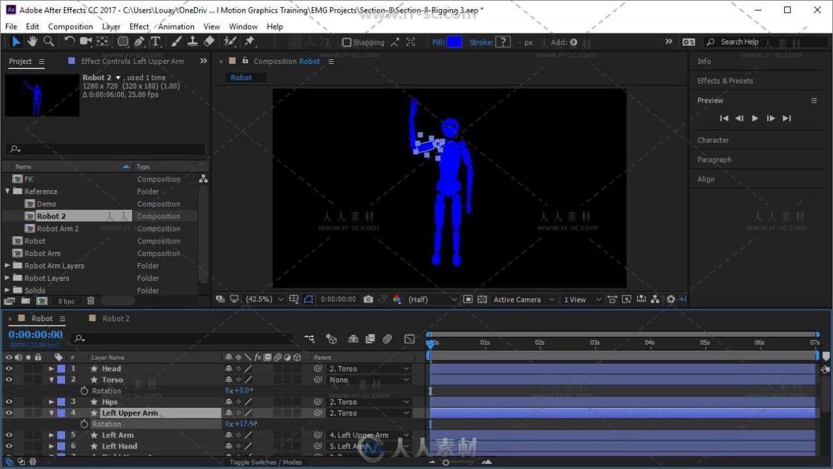The height and width of the screenshot is (469, 833).
Task: Open the Effects & Presets panel
Action: click(x=725, y=81)
